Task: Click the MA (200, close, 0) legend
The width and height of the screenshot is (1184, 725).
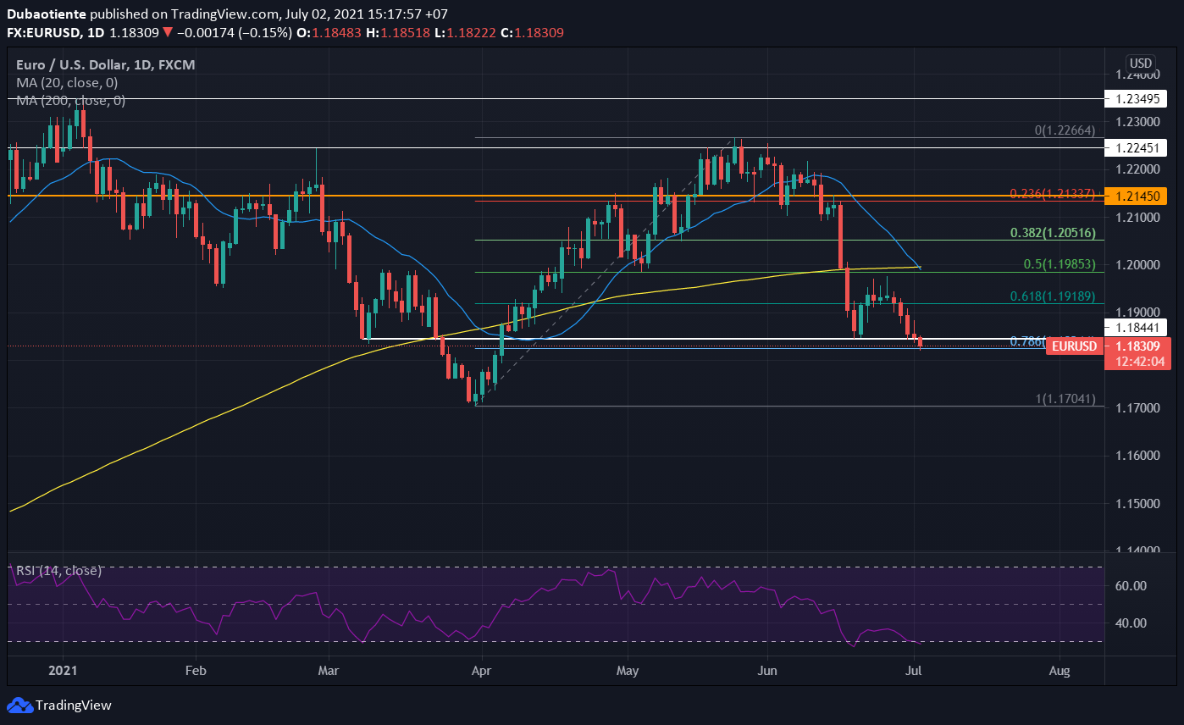Action: (70, 101)
